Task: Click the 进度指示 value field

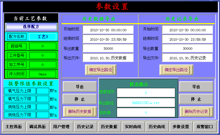Action: [146, 93]
